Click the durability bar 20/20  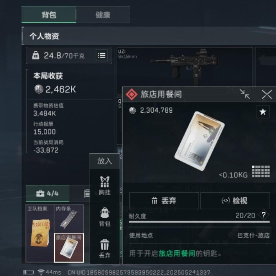(199, 222)
